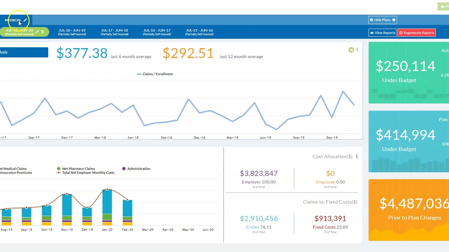Select the MEDICAL tab
This screenshot has width=449, height=252.
(x=13, y=20)
